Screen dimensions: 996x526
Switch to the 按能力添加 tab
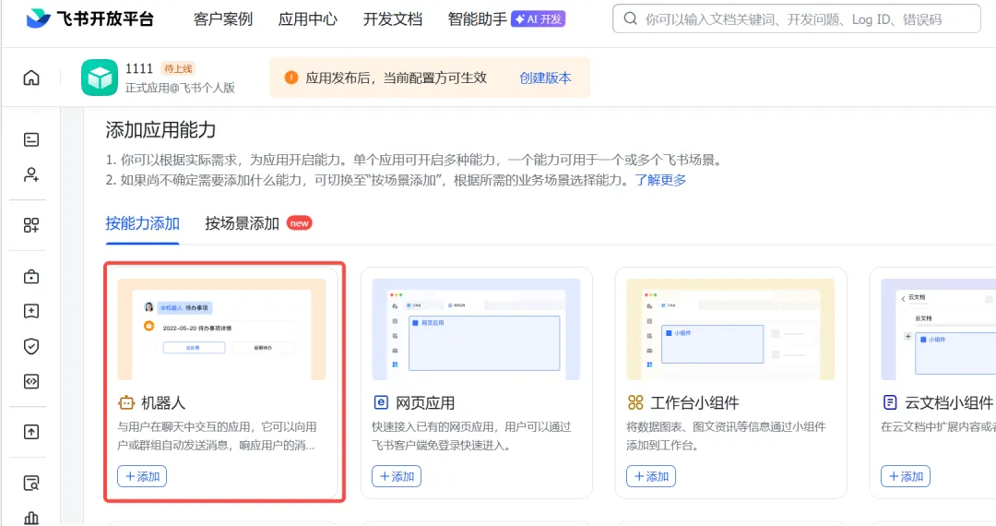tap(142, 223)
